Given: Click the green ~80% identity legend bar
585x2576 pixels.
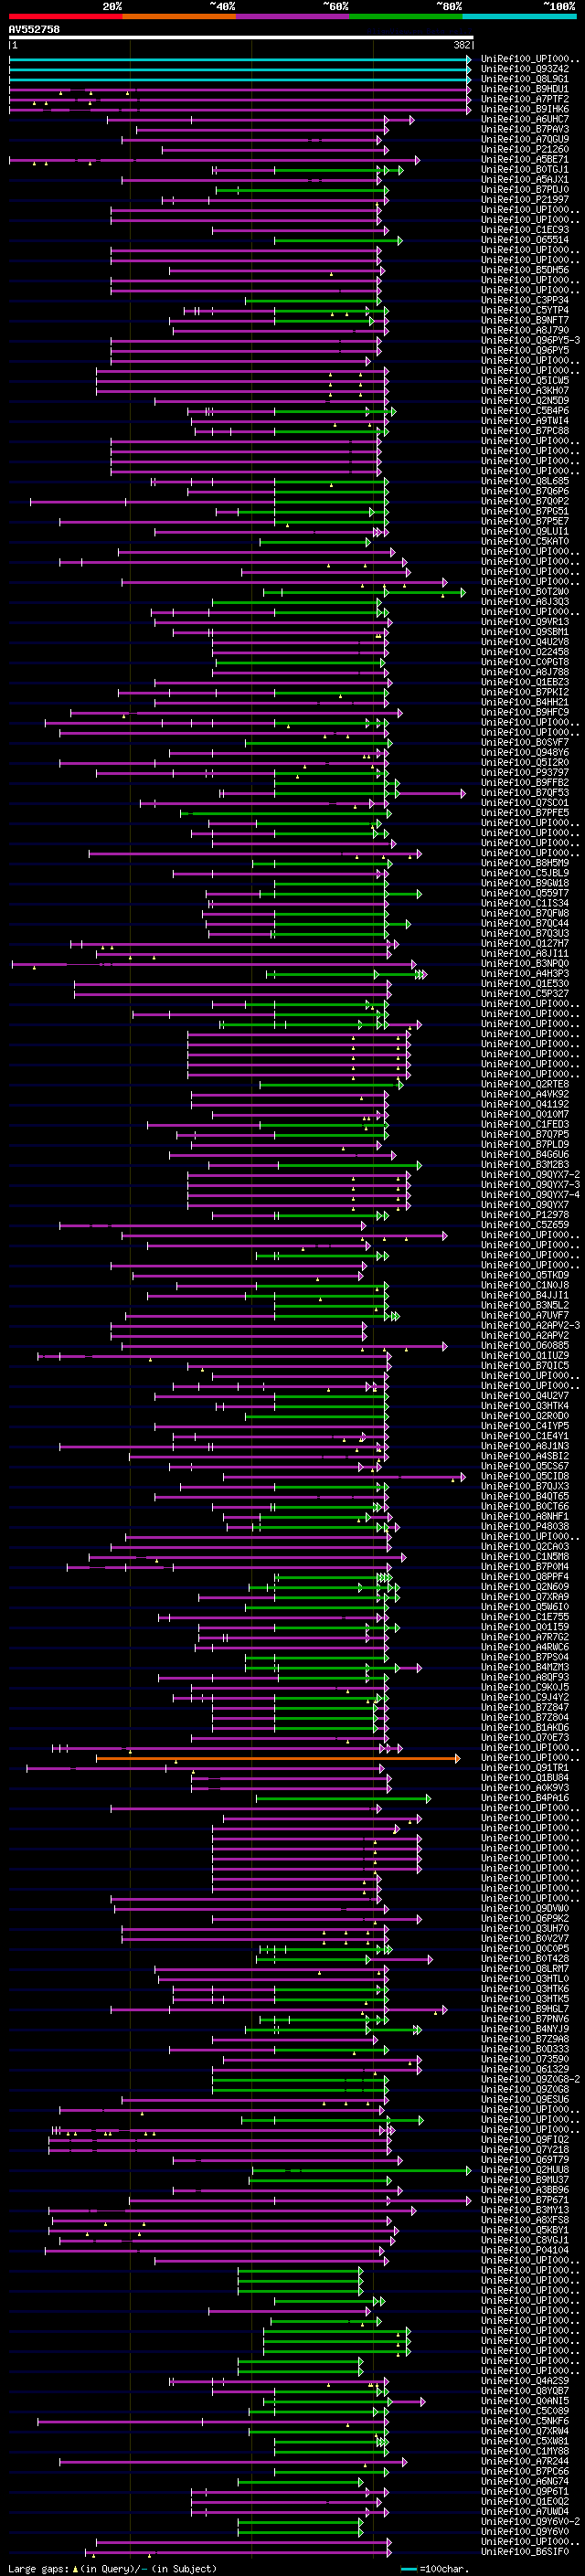Looking at the screenshot, I should [406, 16].
